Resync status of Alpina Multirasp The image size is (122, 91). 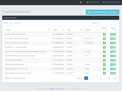(x=112, y=73)
